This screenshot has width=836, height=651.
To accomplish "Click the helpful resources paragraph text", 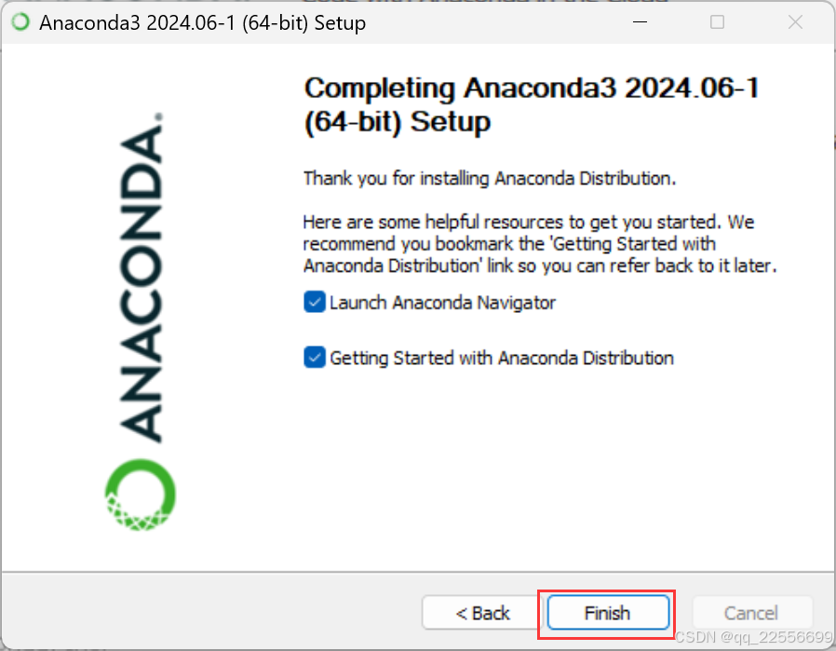I will (x=540, y=244).
